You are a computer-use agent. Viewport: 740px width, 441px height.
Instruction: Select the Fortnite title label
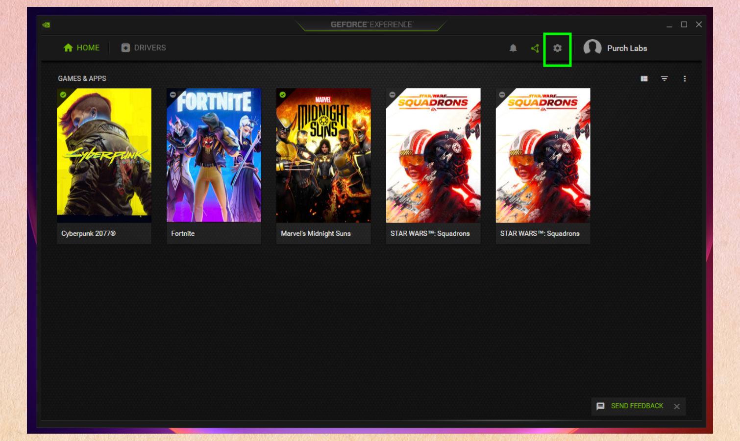click(183, 234)
